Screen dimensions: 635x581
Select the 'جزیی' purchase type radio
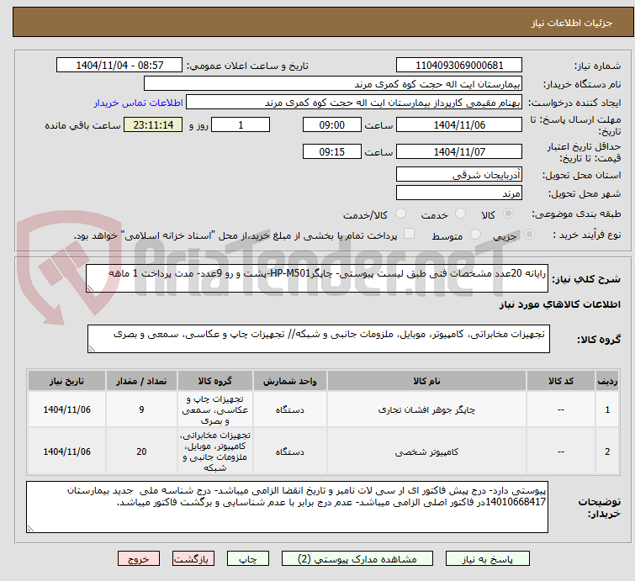(x=529, y=235)
